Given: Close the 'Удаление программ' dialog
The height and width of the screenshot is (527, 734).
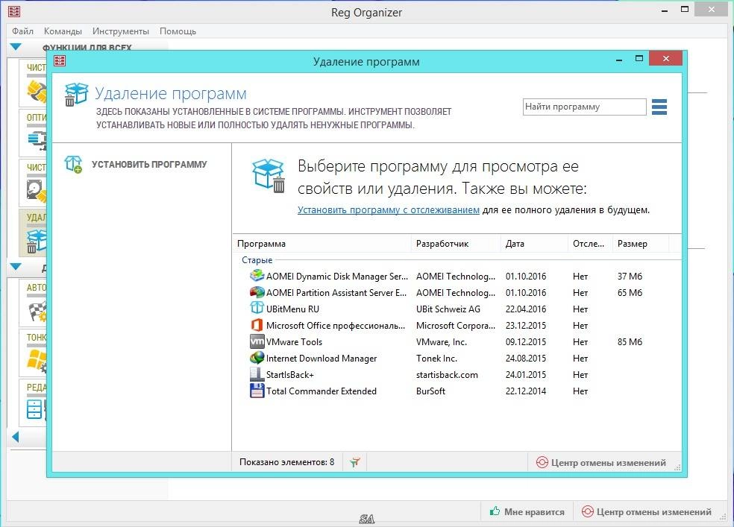Looking at the screenshot, I should tap(666, 58).
